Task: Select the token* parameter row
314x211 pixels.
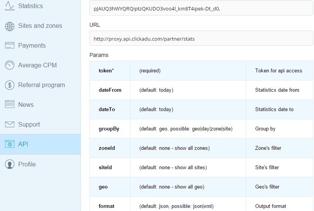Action: pyautogui.click(x=201, y=70)
